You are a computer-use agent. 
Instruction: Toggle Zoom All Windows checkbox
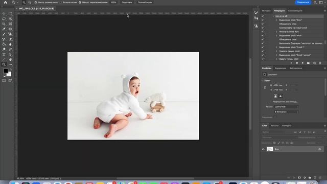[x=61, y=3]
